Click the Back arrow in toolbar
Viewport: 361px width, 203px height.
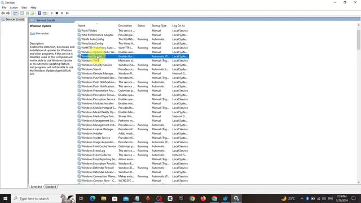point(3,13)
